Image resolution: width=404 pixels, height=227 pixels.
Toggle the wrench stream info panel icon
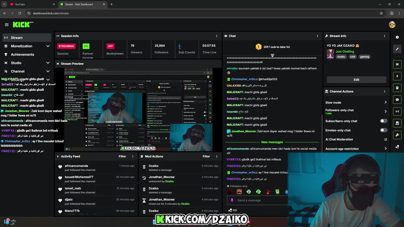397,135
